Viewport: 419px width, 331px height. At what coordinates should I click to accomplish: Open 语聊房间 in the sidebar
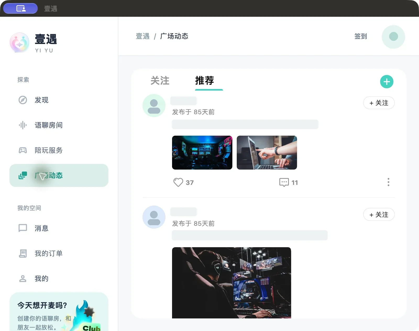point(59,125)
